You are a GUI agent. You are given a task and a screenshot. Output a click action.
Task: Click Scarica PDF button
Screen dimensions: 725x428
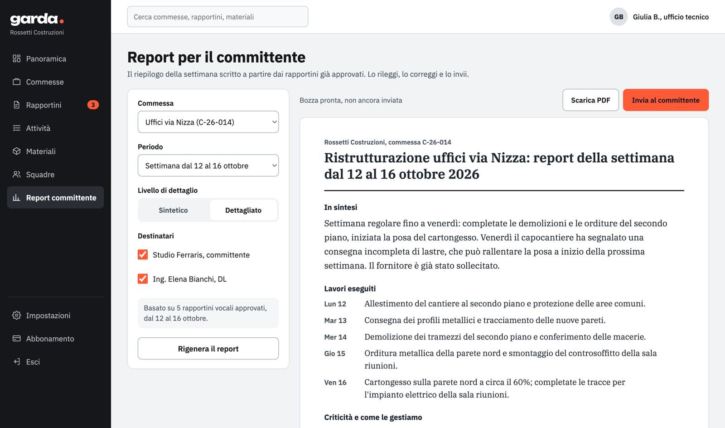click(x=590, y=100)
